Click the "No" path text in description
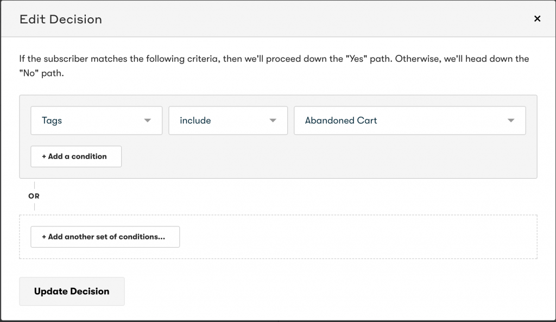Screen dimensions: 556x322 (x=41, y=73)
